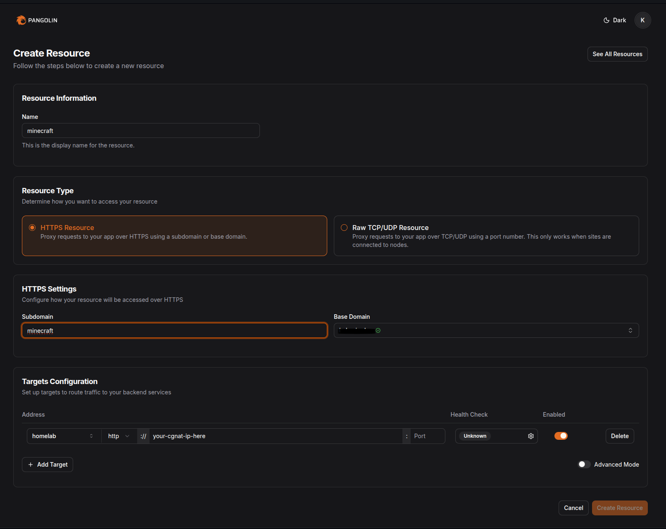Open the http protocol dropdown

pyautogui.click(x=119, y=436)
